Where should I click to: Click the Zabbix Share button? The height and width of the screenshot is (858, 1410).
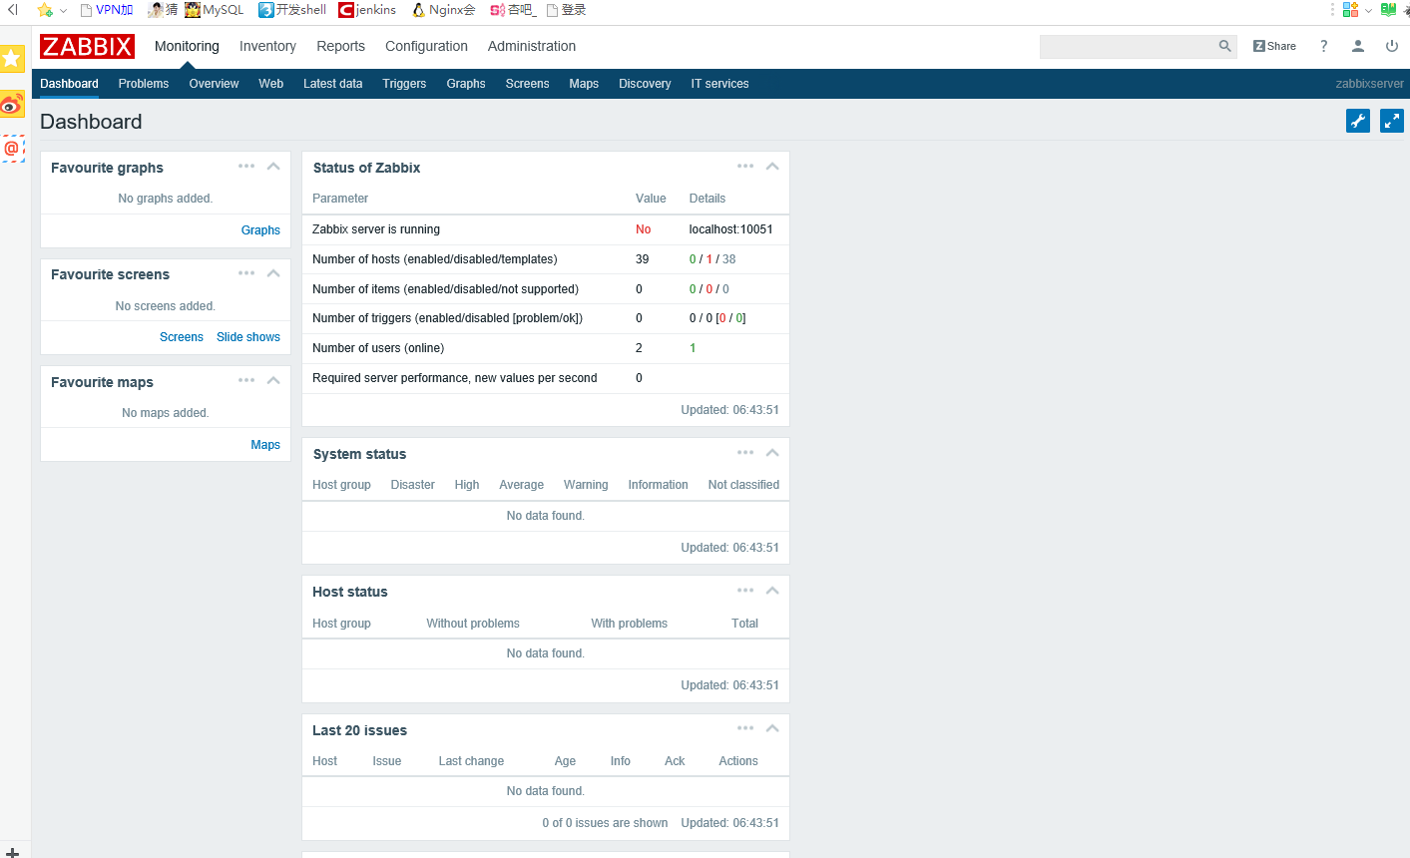(1274, 46)
